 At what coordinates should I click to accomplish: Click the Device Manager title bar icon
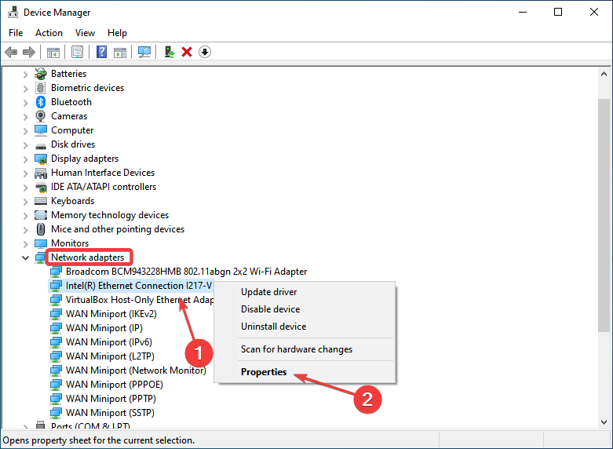coord(13,12)
